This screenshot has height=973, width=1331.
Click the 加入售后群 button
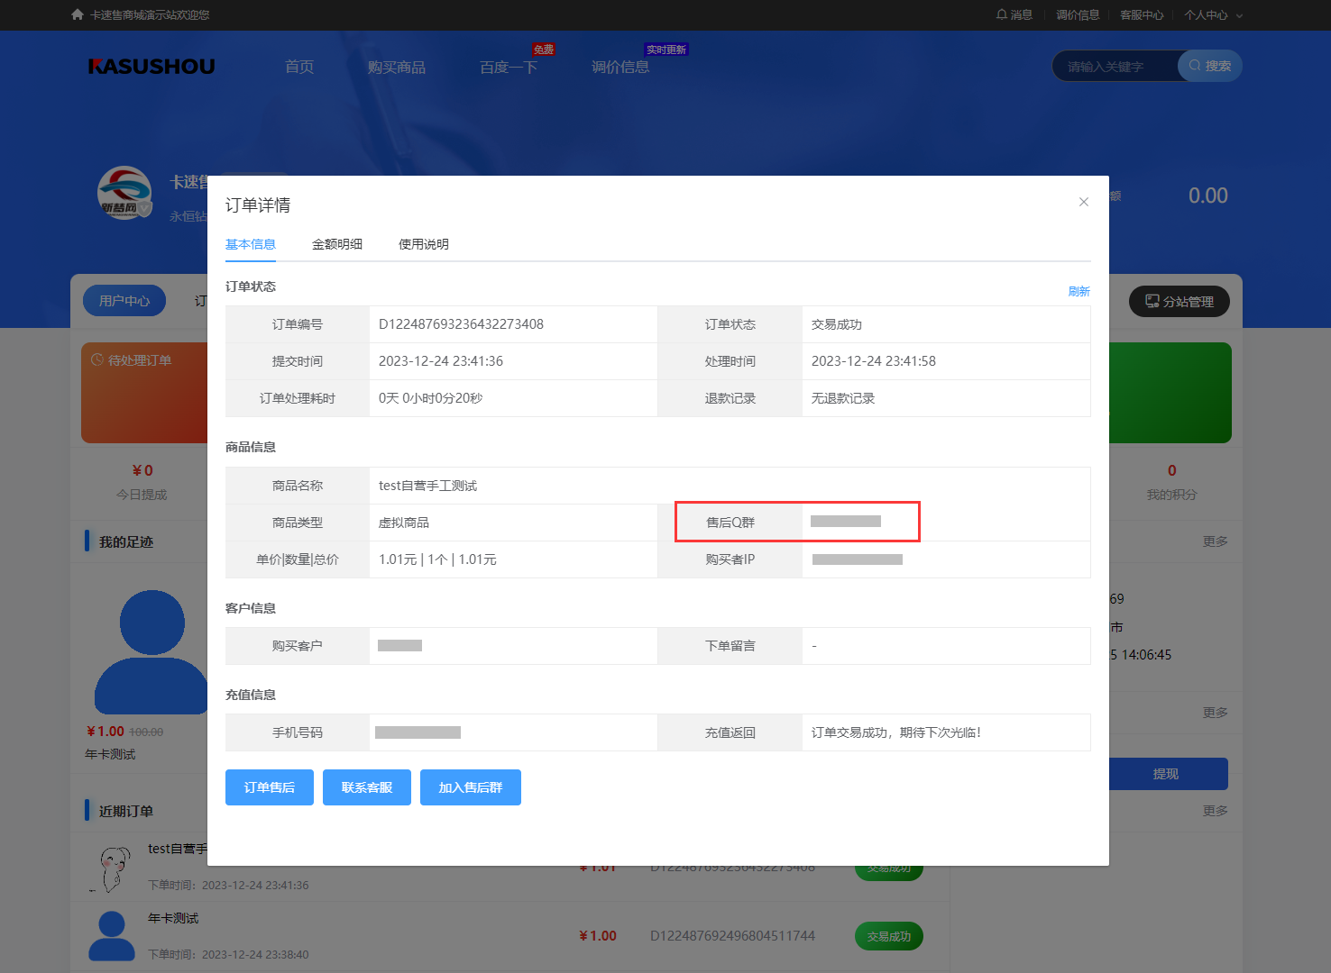tap(471, 787)
